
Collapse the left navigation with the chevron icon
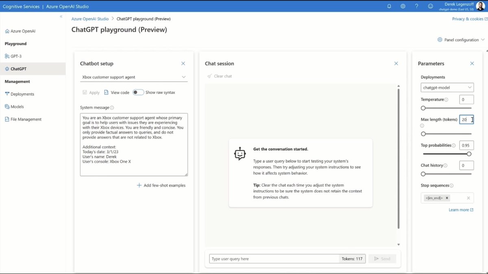click(x=61, y=17)
